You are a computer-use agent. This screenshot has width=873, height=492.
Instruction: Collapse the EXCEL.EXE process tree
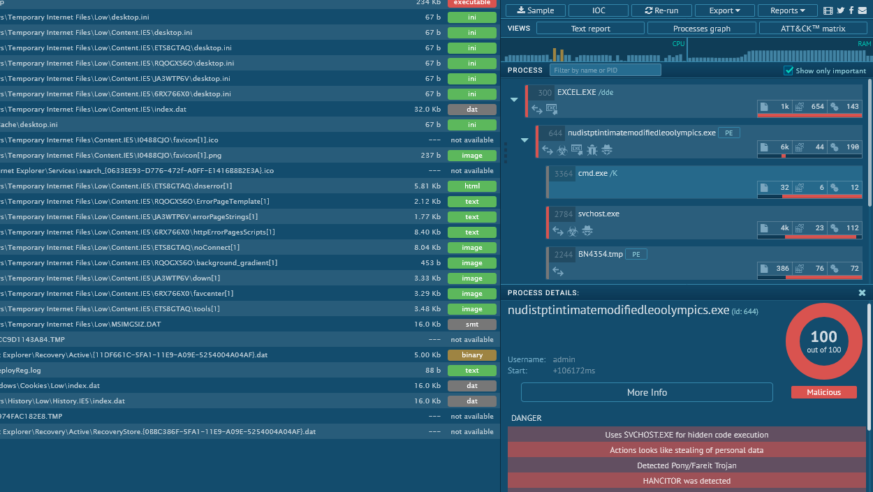click(x=515, y=100)
